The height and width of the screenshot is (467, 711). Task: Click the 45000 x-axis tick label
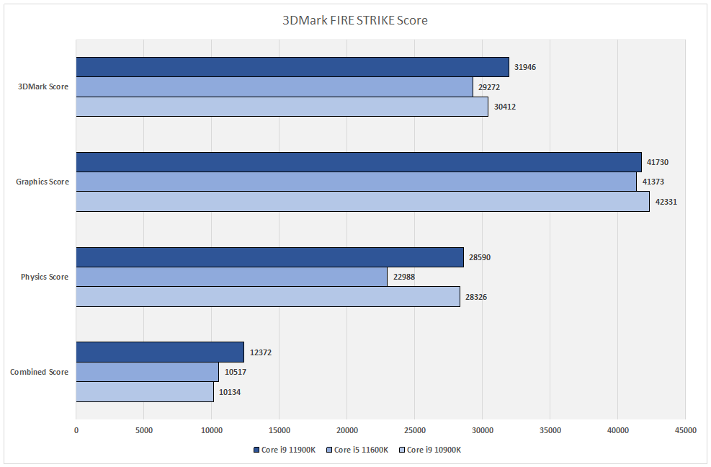tap(685, 430)
